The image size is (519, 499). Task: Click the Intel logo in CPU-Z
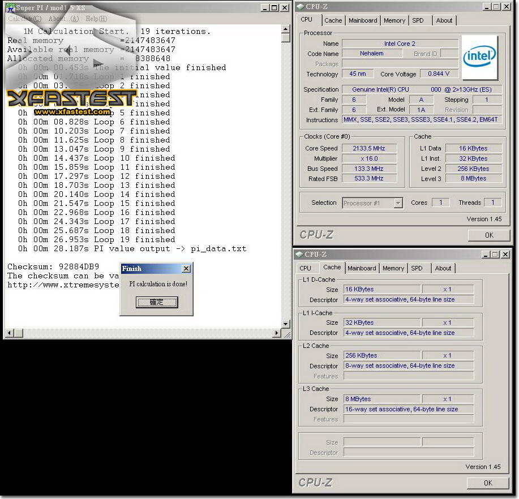click(x=480, y=57)
